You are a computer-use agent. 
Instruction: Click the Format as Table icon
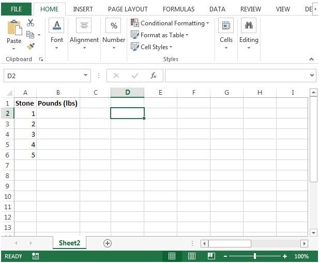[x=134, y=35]
